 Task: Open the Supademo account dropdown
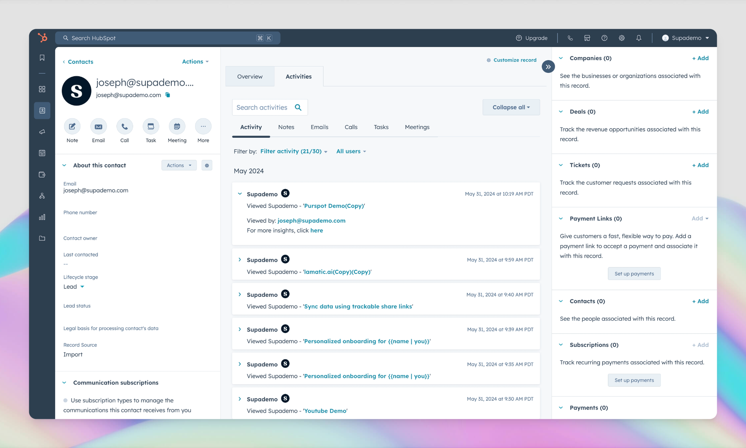point(685,38)
